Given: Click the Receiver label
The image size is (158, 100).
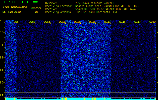Looking at the screenshot, I should point(51,9).
